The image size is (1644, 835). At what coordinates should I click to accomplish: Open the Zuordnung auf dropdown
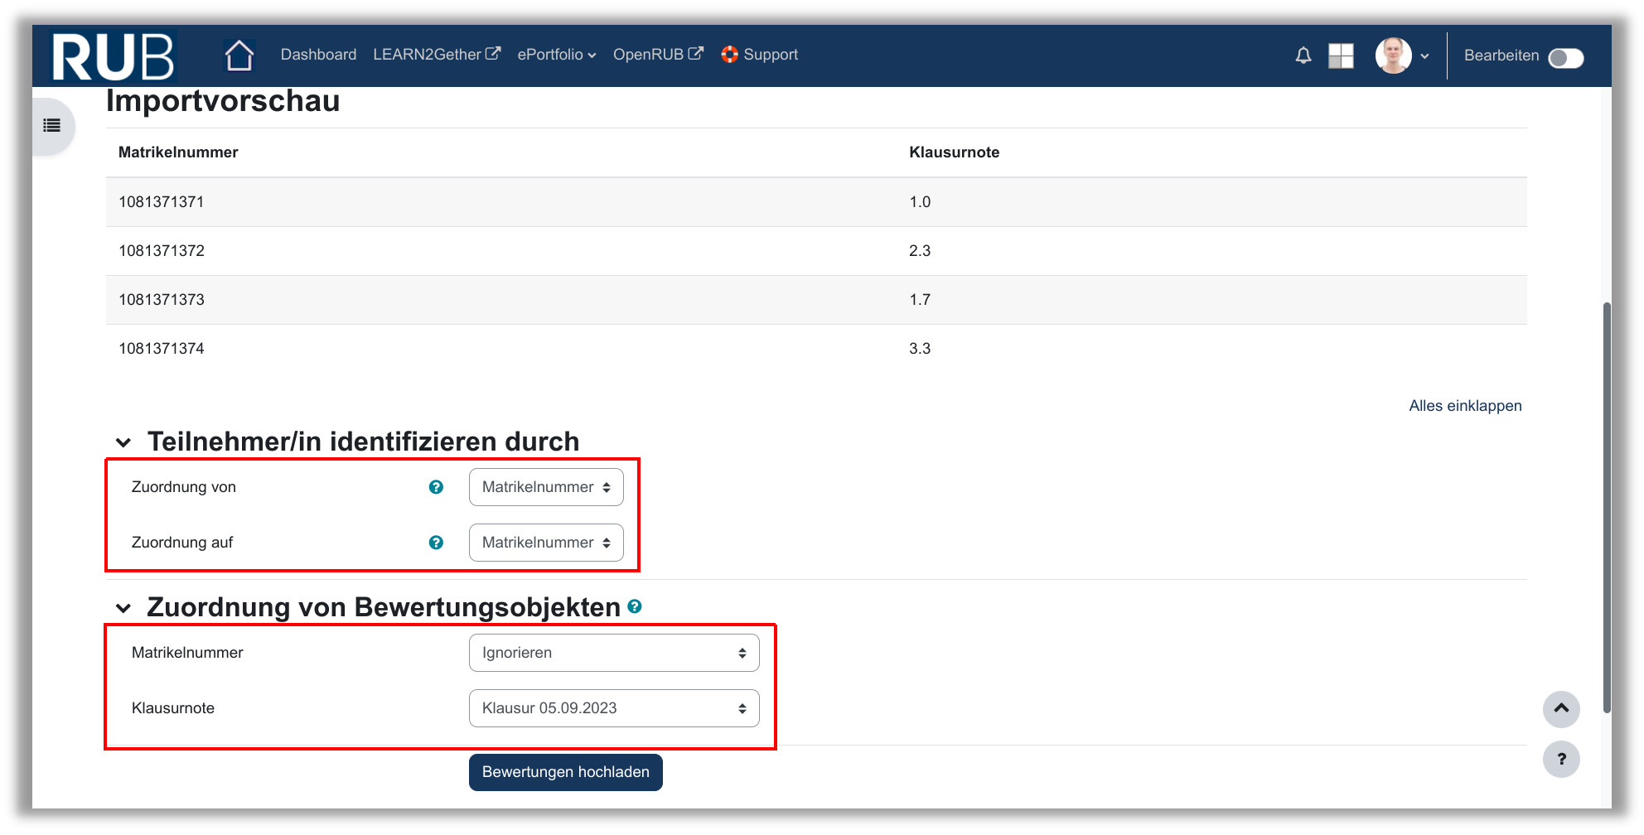pyautogui.click(x=546, y=543)
